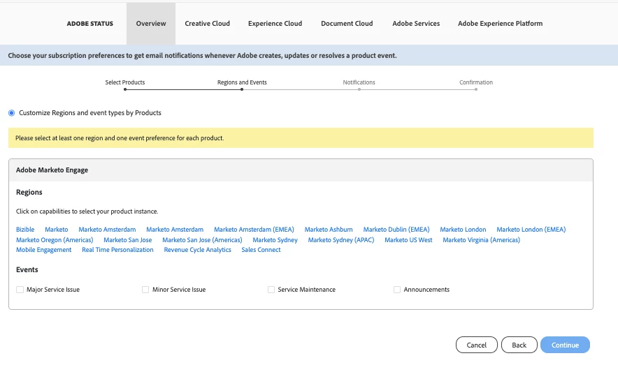Click the yellow 'Please select at least one region' notice
Image resolution: width=618 pixels, height=365 pixels.
(301, 138)
